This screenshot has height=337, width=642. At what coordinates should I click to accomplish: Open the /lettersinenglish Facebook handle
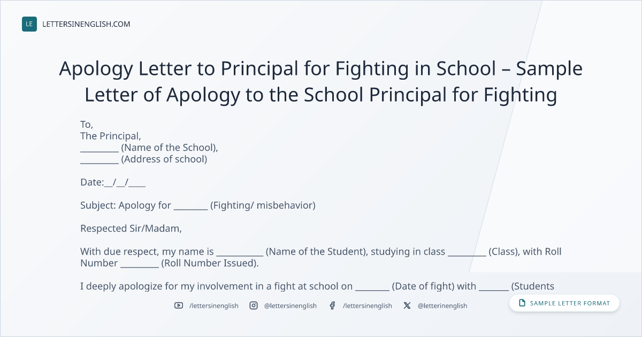pos(368,305)
